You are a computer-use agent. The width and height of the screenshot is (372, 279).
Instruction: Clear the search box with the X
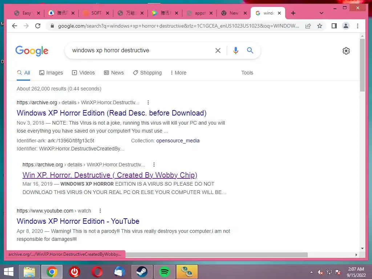pyautogui.click(x=218, y=50)
